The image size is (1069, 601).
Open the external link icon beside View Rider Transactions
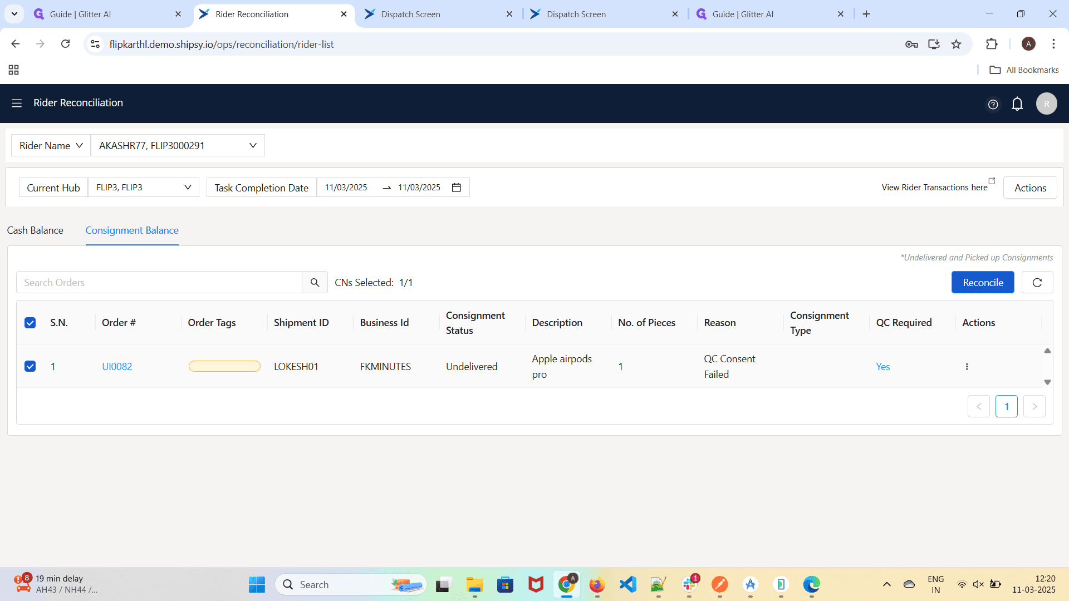(x=992, y=181)
